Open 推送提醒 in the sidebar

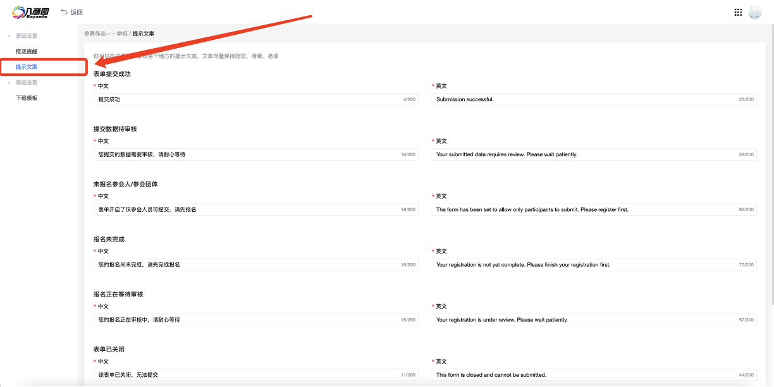coord(27,51)
